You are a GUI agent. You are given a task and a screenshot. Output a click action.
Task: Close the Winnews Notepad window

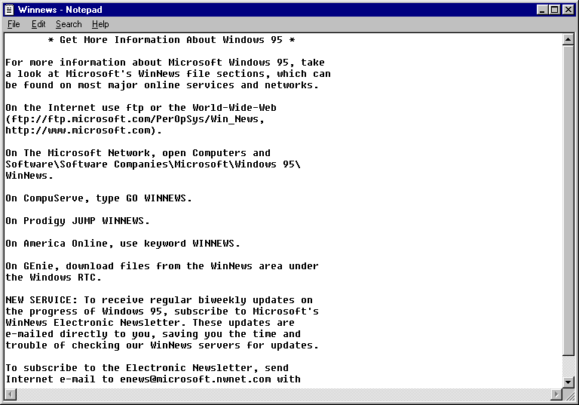coord(568,10)
